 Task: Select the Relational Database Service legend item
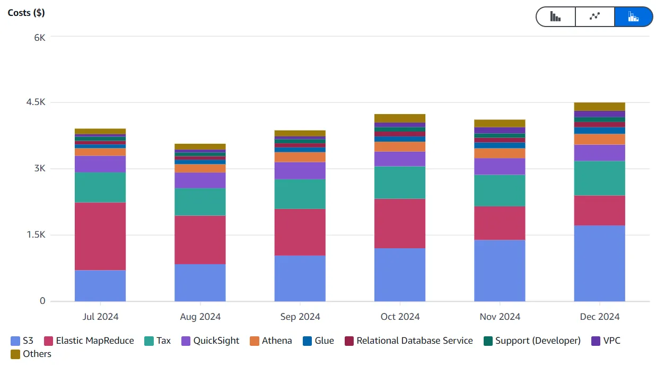pyautogui.click(x=409, y=341)
